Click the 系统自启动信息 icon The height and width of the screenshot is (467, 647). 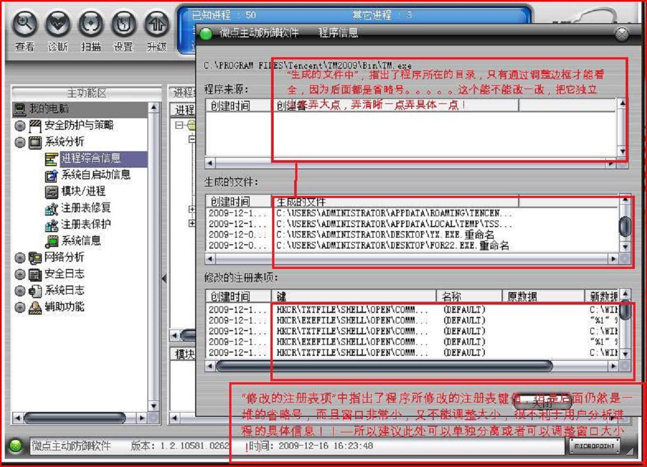point(52,175)
